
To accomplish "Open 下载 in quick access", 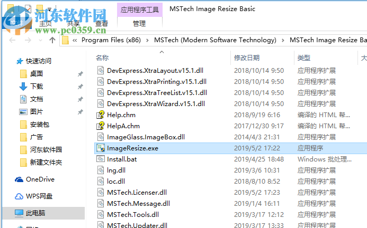I will pos(37,87).
